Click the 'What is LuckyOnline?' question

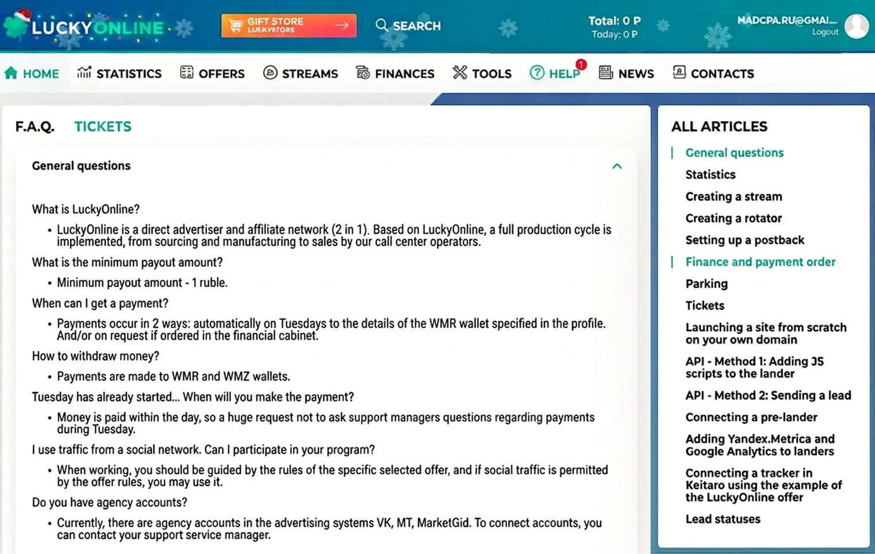pyautogui.click(x=85, y=210)
